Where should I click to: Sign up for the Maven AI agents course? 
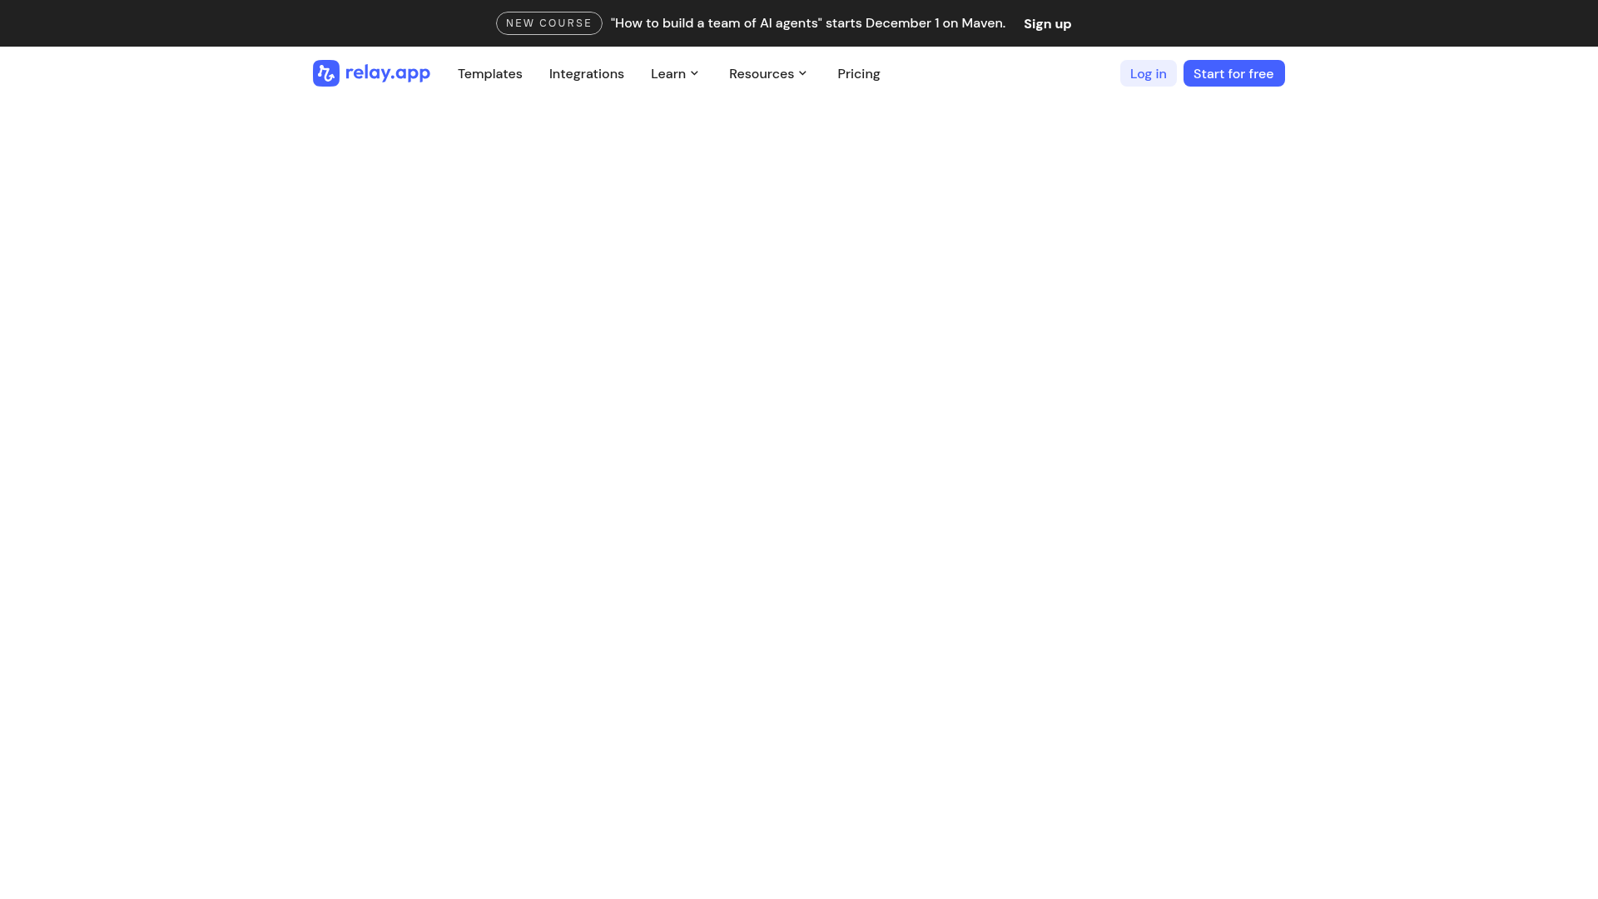pyautogui.click(x=1047, y=23)
